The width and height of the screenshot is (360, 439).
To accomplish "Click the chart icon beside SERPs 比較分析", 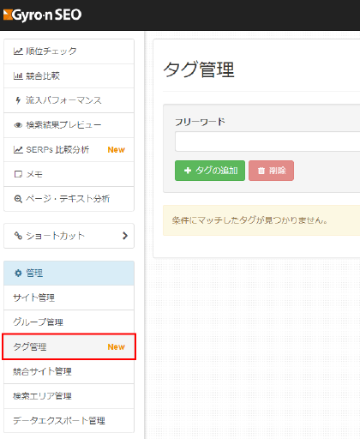I will pos(18,149).
